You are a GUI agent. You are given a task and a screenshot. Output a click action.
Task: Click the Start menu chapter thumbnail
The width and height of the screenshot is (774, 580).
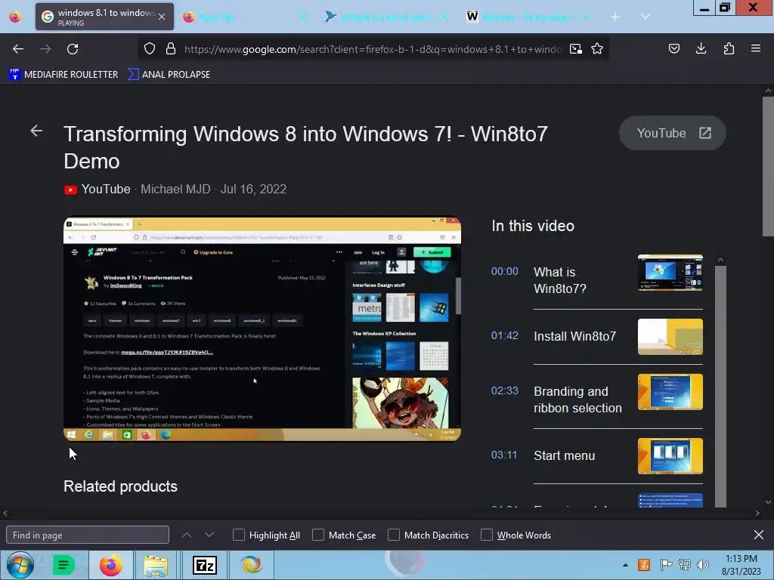(670, 456)
